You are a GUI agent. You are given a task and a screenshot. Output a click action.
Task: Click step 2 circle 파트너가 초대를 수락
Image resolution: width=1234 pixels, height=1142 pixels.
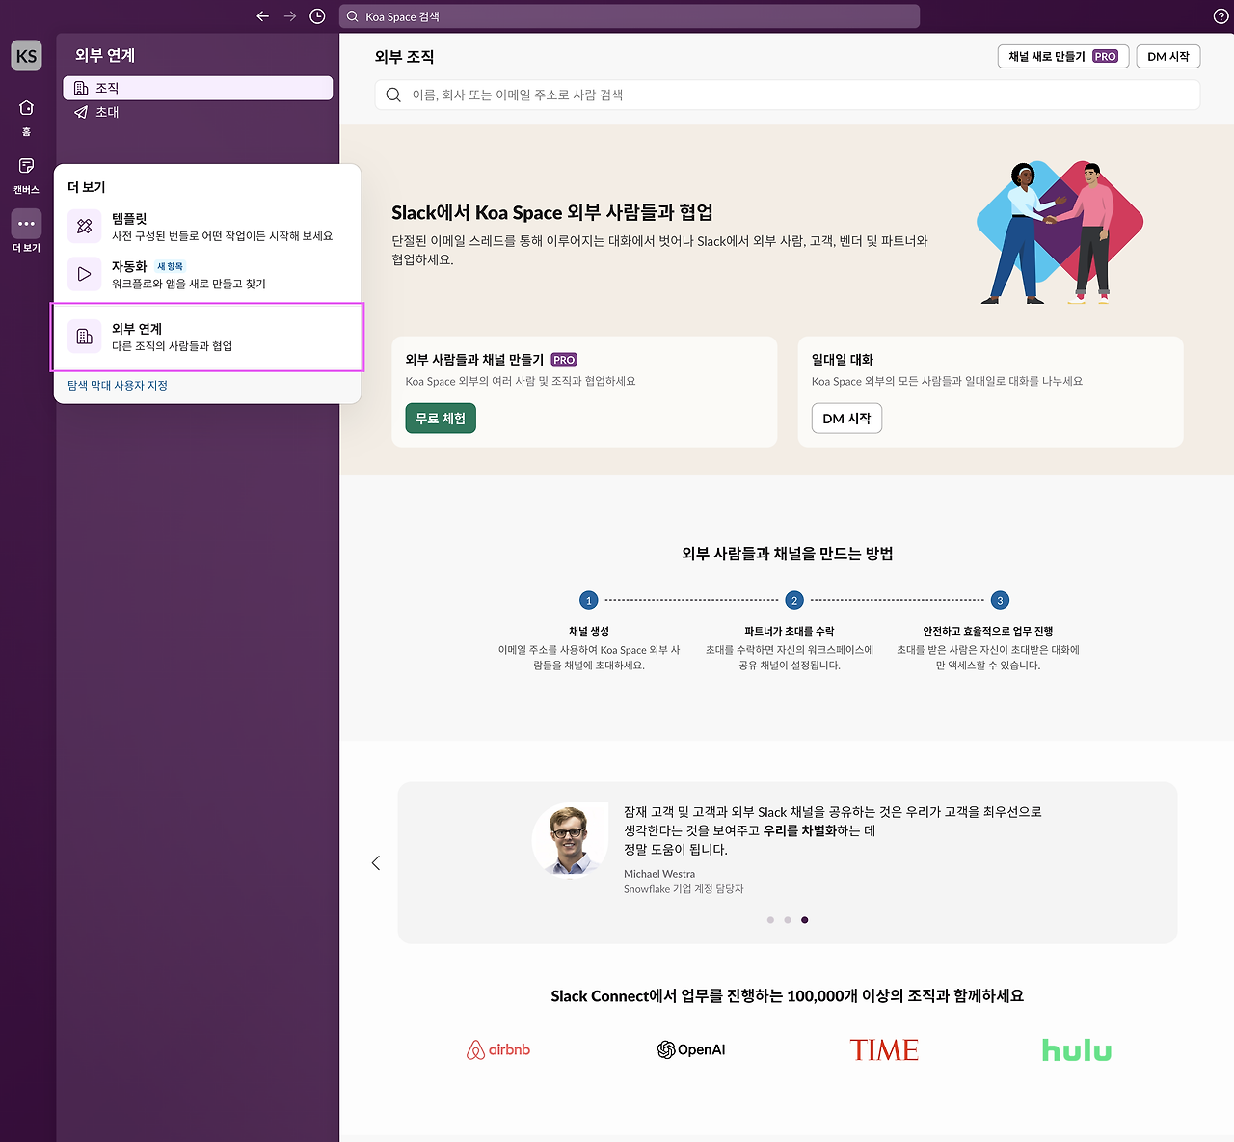coord(794,600)
